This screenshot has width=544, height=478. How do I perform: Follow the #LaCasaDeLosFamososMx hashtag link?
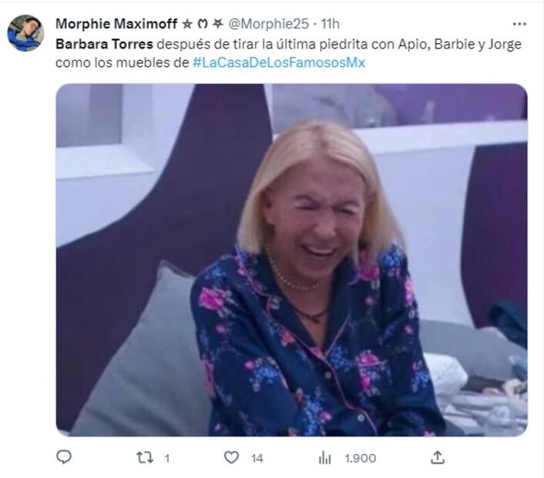[278, 62]
